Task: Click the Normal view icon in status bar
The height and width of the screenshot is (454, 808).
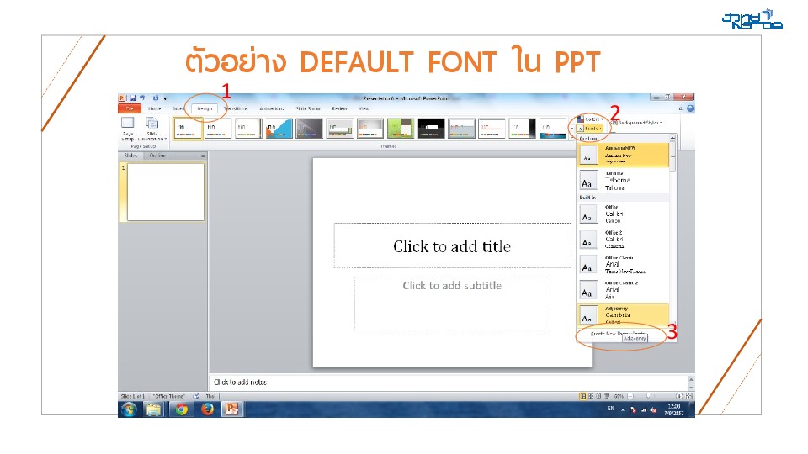Action: pos(582,396)
